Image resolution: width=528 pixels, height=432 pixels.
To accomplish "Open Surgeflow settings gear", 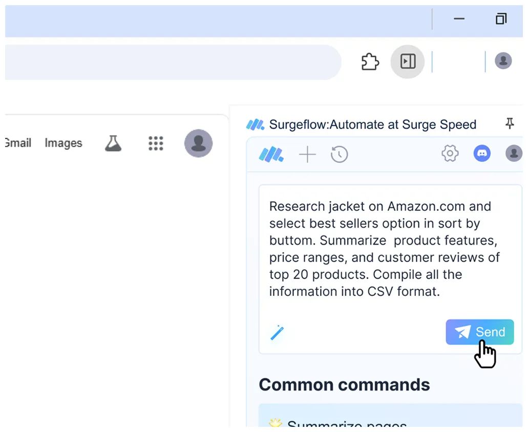I will [x=450, y=153].
